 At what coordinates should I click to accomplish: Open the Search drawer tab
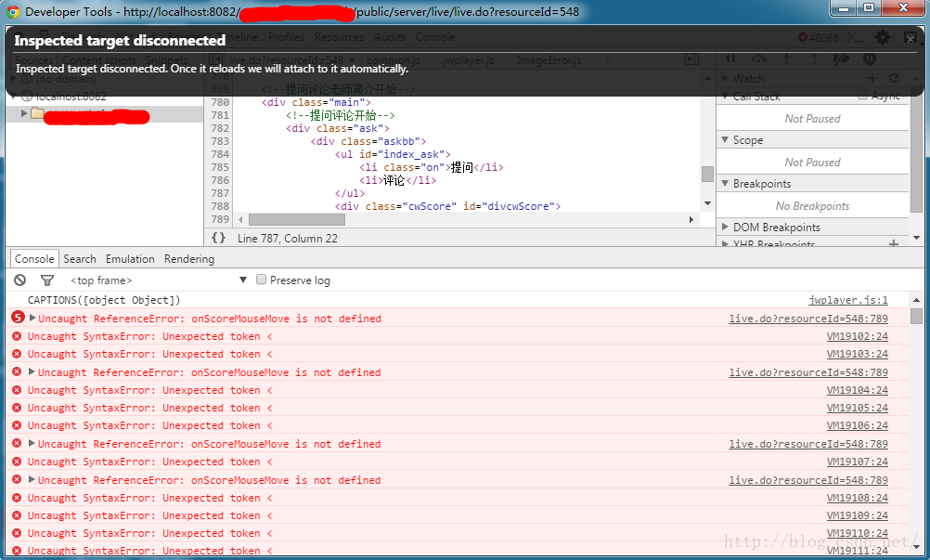pyautogui.click(x=80, y=259)
